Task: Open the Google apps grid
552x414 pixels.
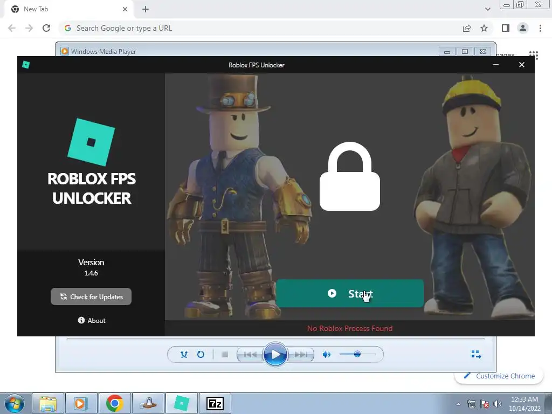Action: click(534, 54)
